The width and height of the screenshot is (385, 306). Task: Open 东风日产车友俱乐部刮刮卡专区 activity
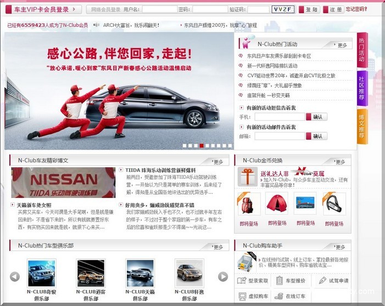[279, 56]
